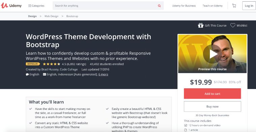
Task: Click the video icon beside 12 hours
Action: tap(186, 125)
